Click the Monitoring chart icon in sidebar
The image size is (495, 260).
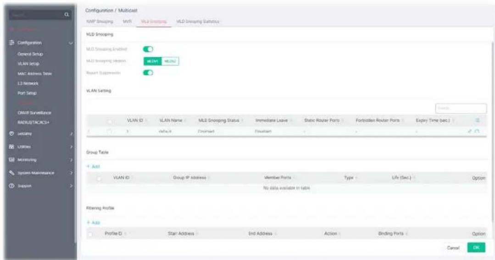(x=11, y=160)
